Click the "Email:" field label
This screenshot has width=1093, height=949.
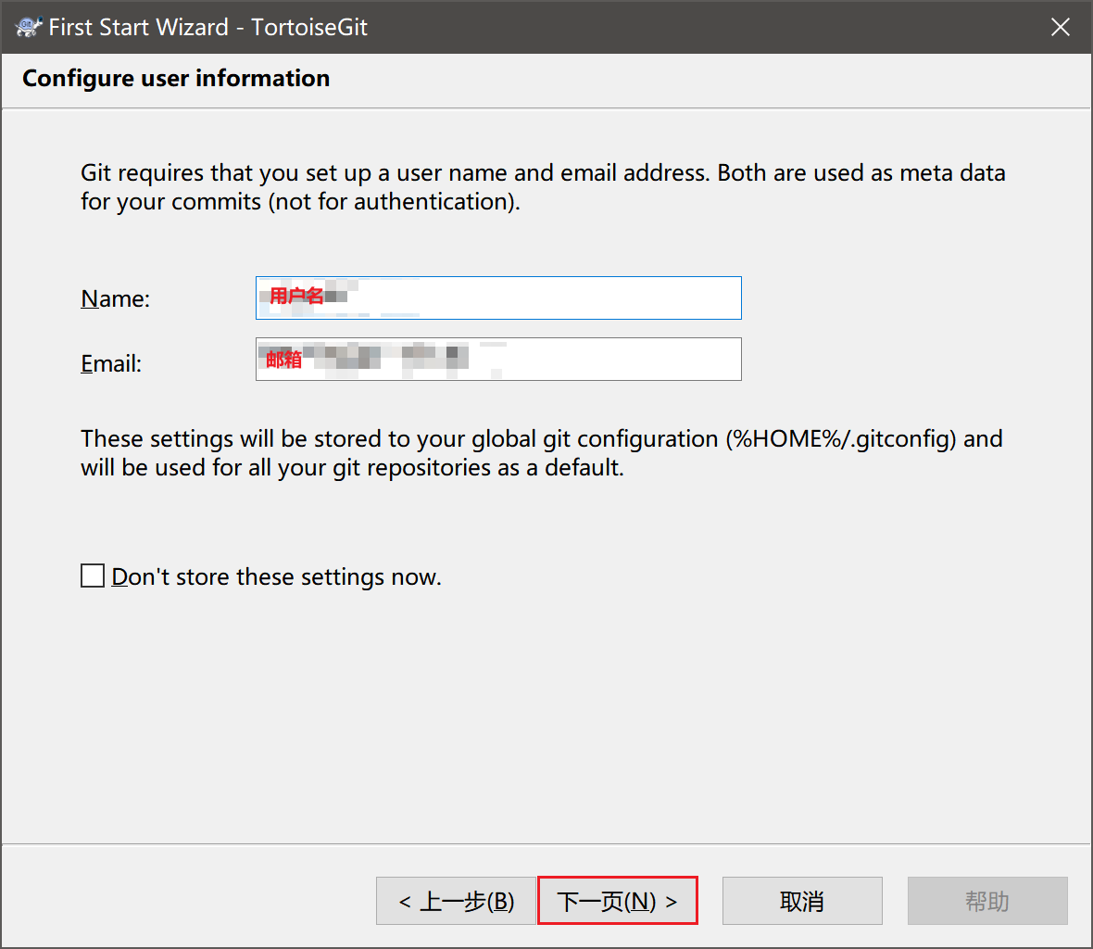click(x=111, y=363)
